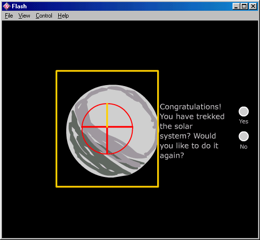The width and height of the screenshot is (260, 240).
Task: Click the Yes label text
Action: 243,122
